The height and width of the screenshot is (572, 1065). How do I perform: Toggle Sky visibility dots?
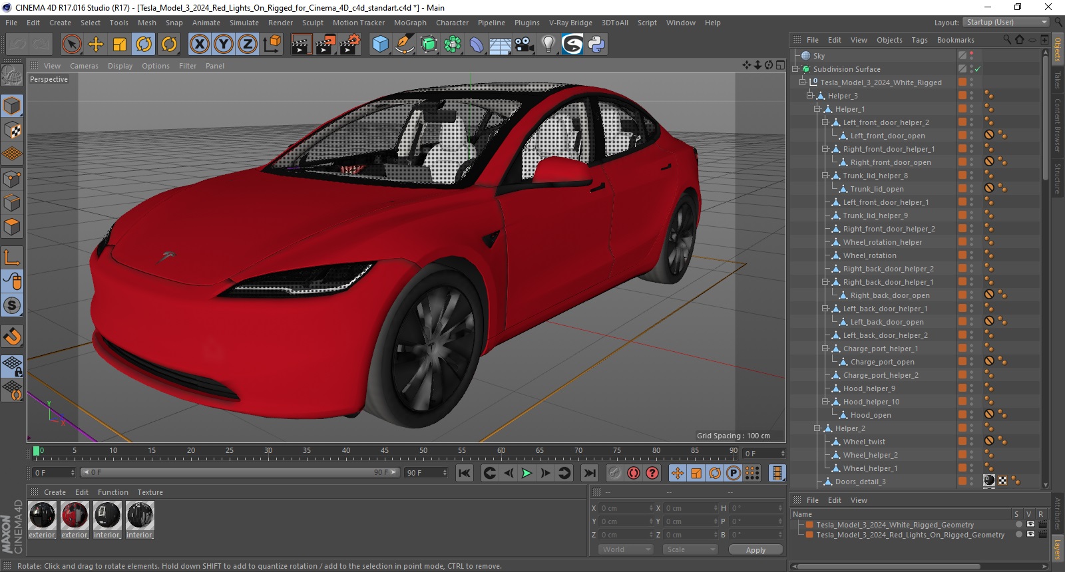point(971,56)
